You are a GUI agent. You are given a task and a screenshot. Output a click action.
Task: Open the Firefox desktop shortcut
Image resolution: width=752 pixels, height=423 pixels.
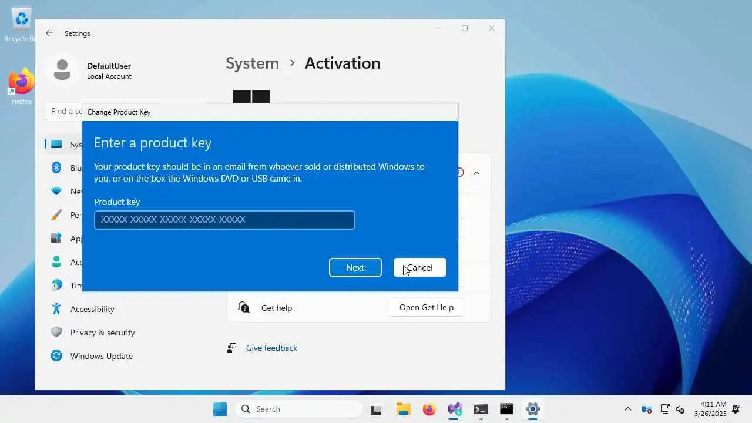(21, 87)
